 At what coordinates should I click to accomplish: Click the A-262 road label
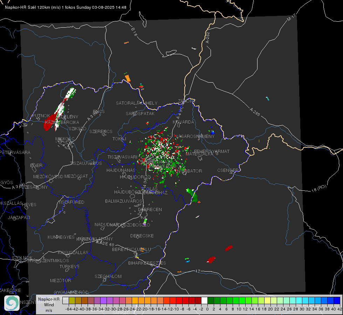208,37
